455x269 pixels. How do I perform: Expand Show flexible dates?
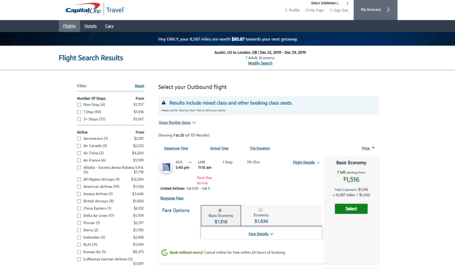tap(177, 123)
